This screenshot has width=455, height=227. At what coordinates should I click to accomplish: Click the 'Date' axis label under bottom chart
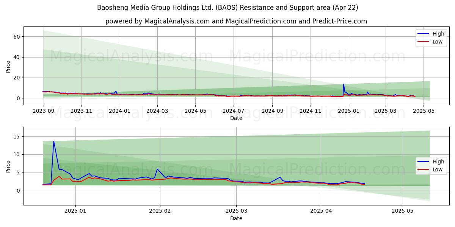tap(236, 218)
